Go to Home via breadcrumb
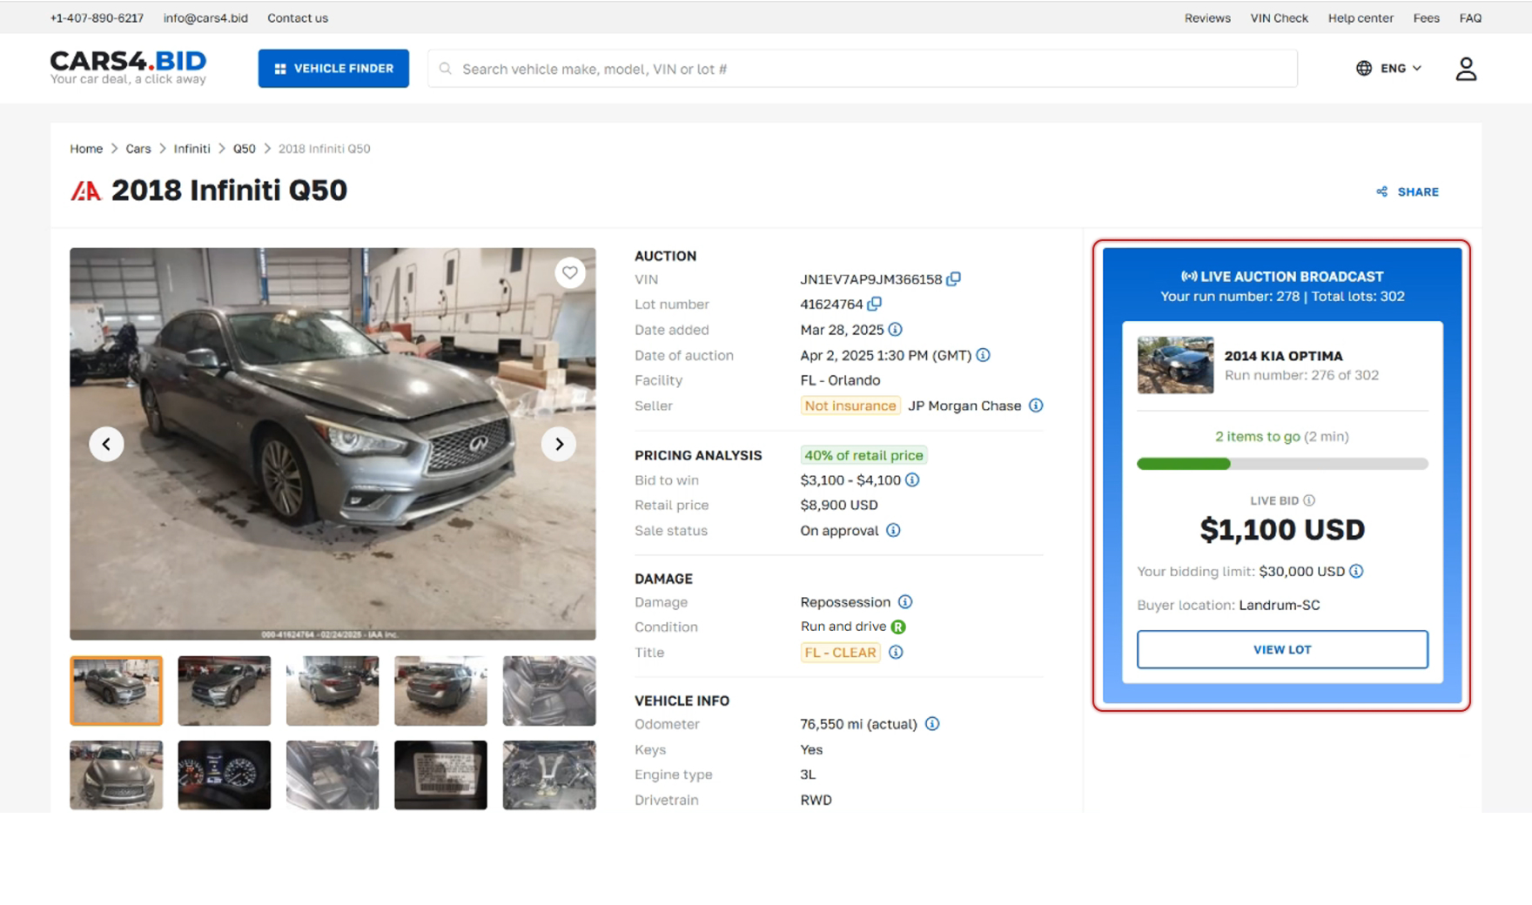Screen dimensions: 1532x905 (86, 149)
